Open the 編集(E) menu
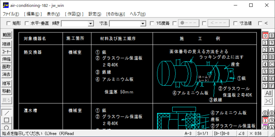 [33, 14]
